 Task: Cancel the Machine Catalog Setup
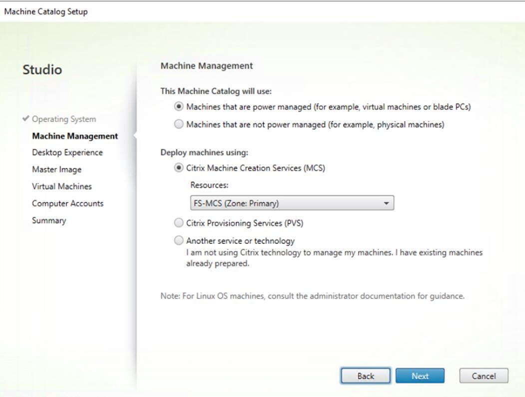(x=484, y=376)
